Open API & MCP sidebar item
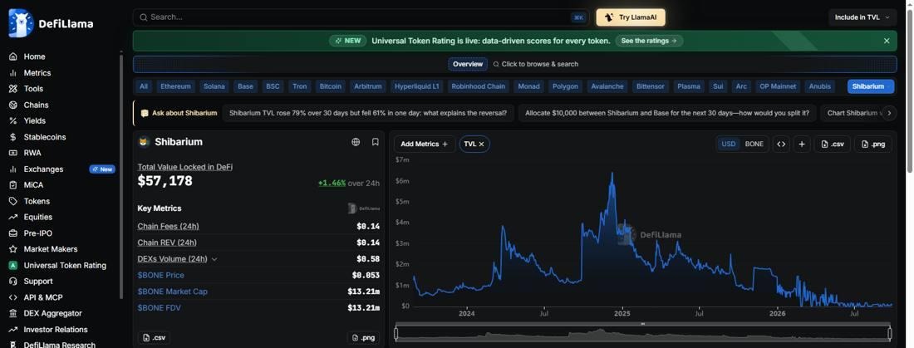The width and height of the screenshot is (914, 348). pos(42,297)
